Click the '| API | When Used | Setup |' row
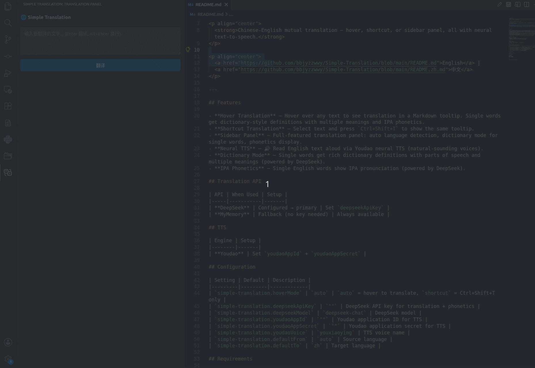Screen dimensions: 535x368 point(248,194)
